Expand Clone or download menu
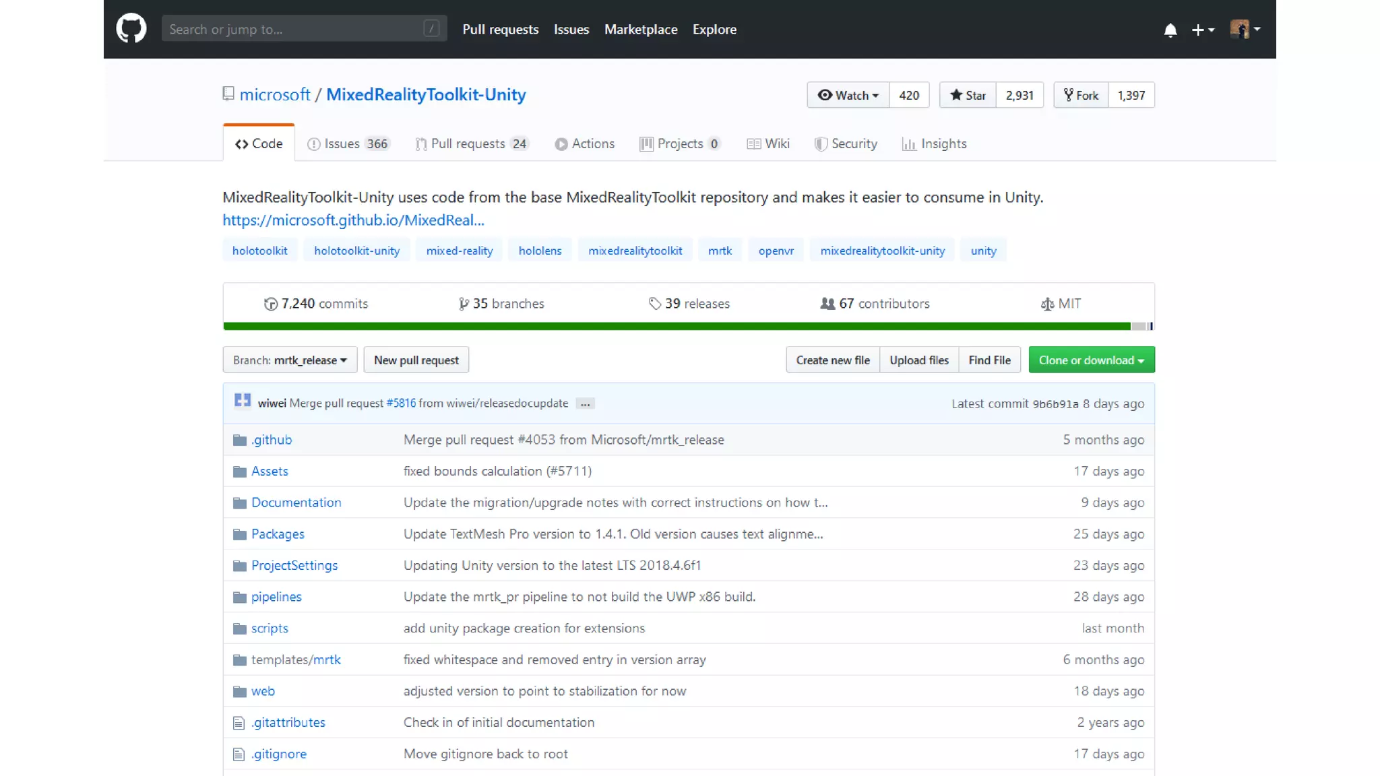 (1091, 360)
